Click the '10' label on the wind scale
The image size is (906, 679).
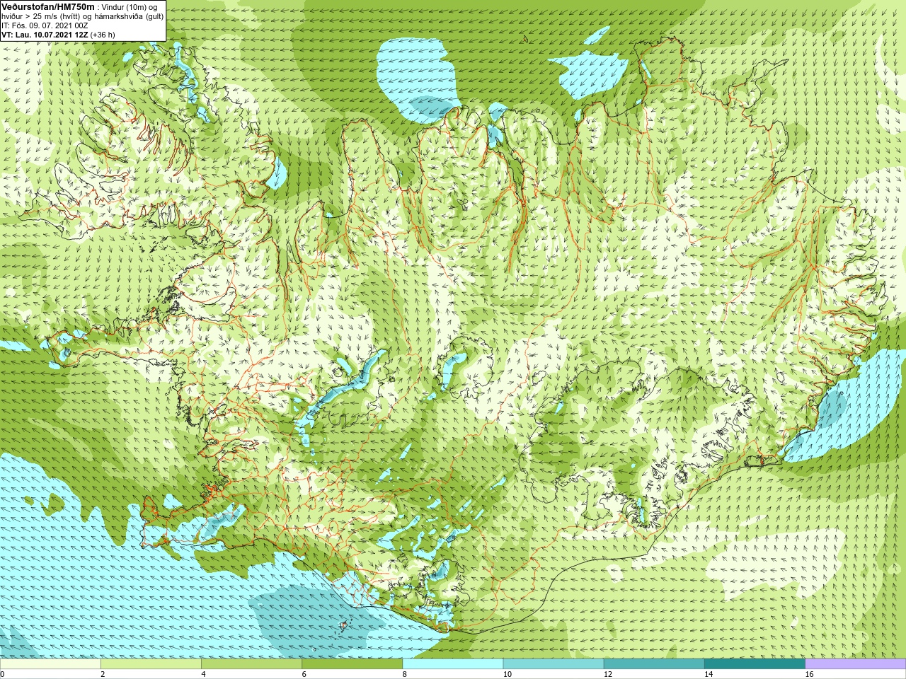[507, 675]
